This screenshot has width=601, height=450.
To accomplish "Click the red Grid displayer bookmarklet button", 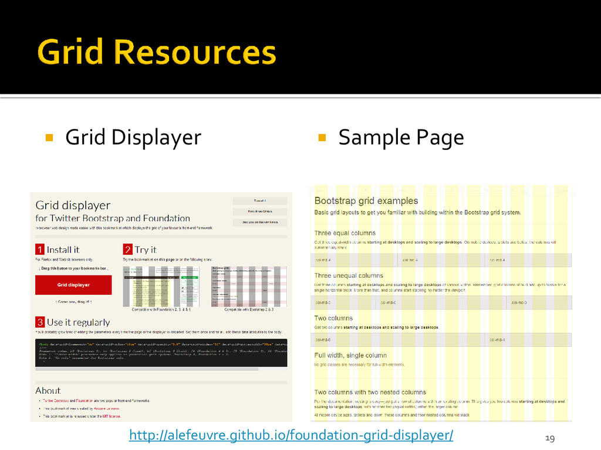I will [x=73, y=285].
